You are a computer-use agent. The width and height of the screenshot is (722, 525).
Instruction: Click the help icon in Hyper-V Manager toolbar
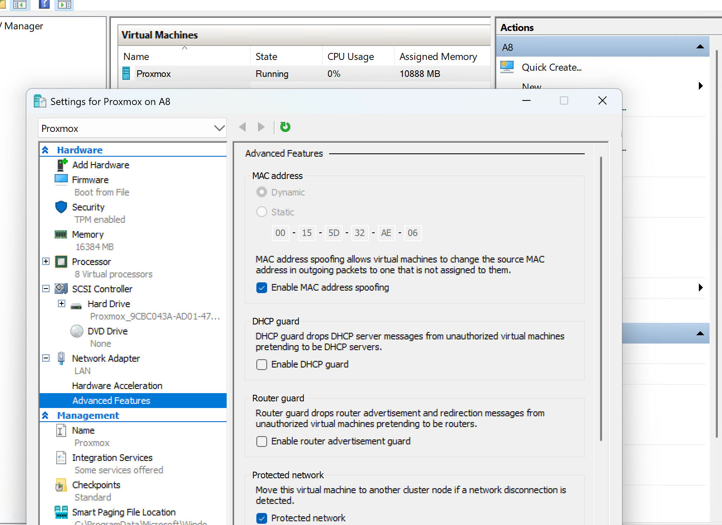[44, 4]
